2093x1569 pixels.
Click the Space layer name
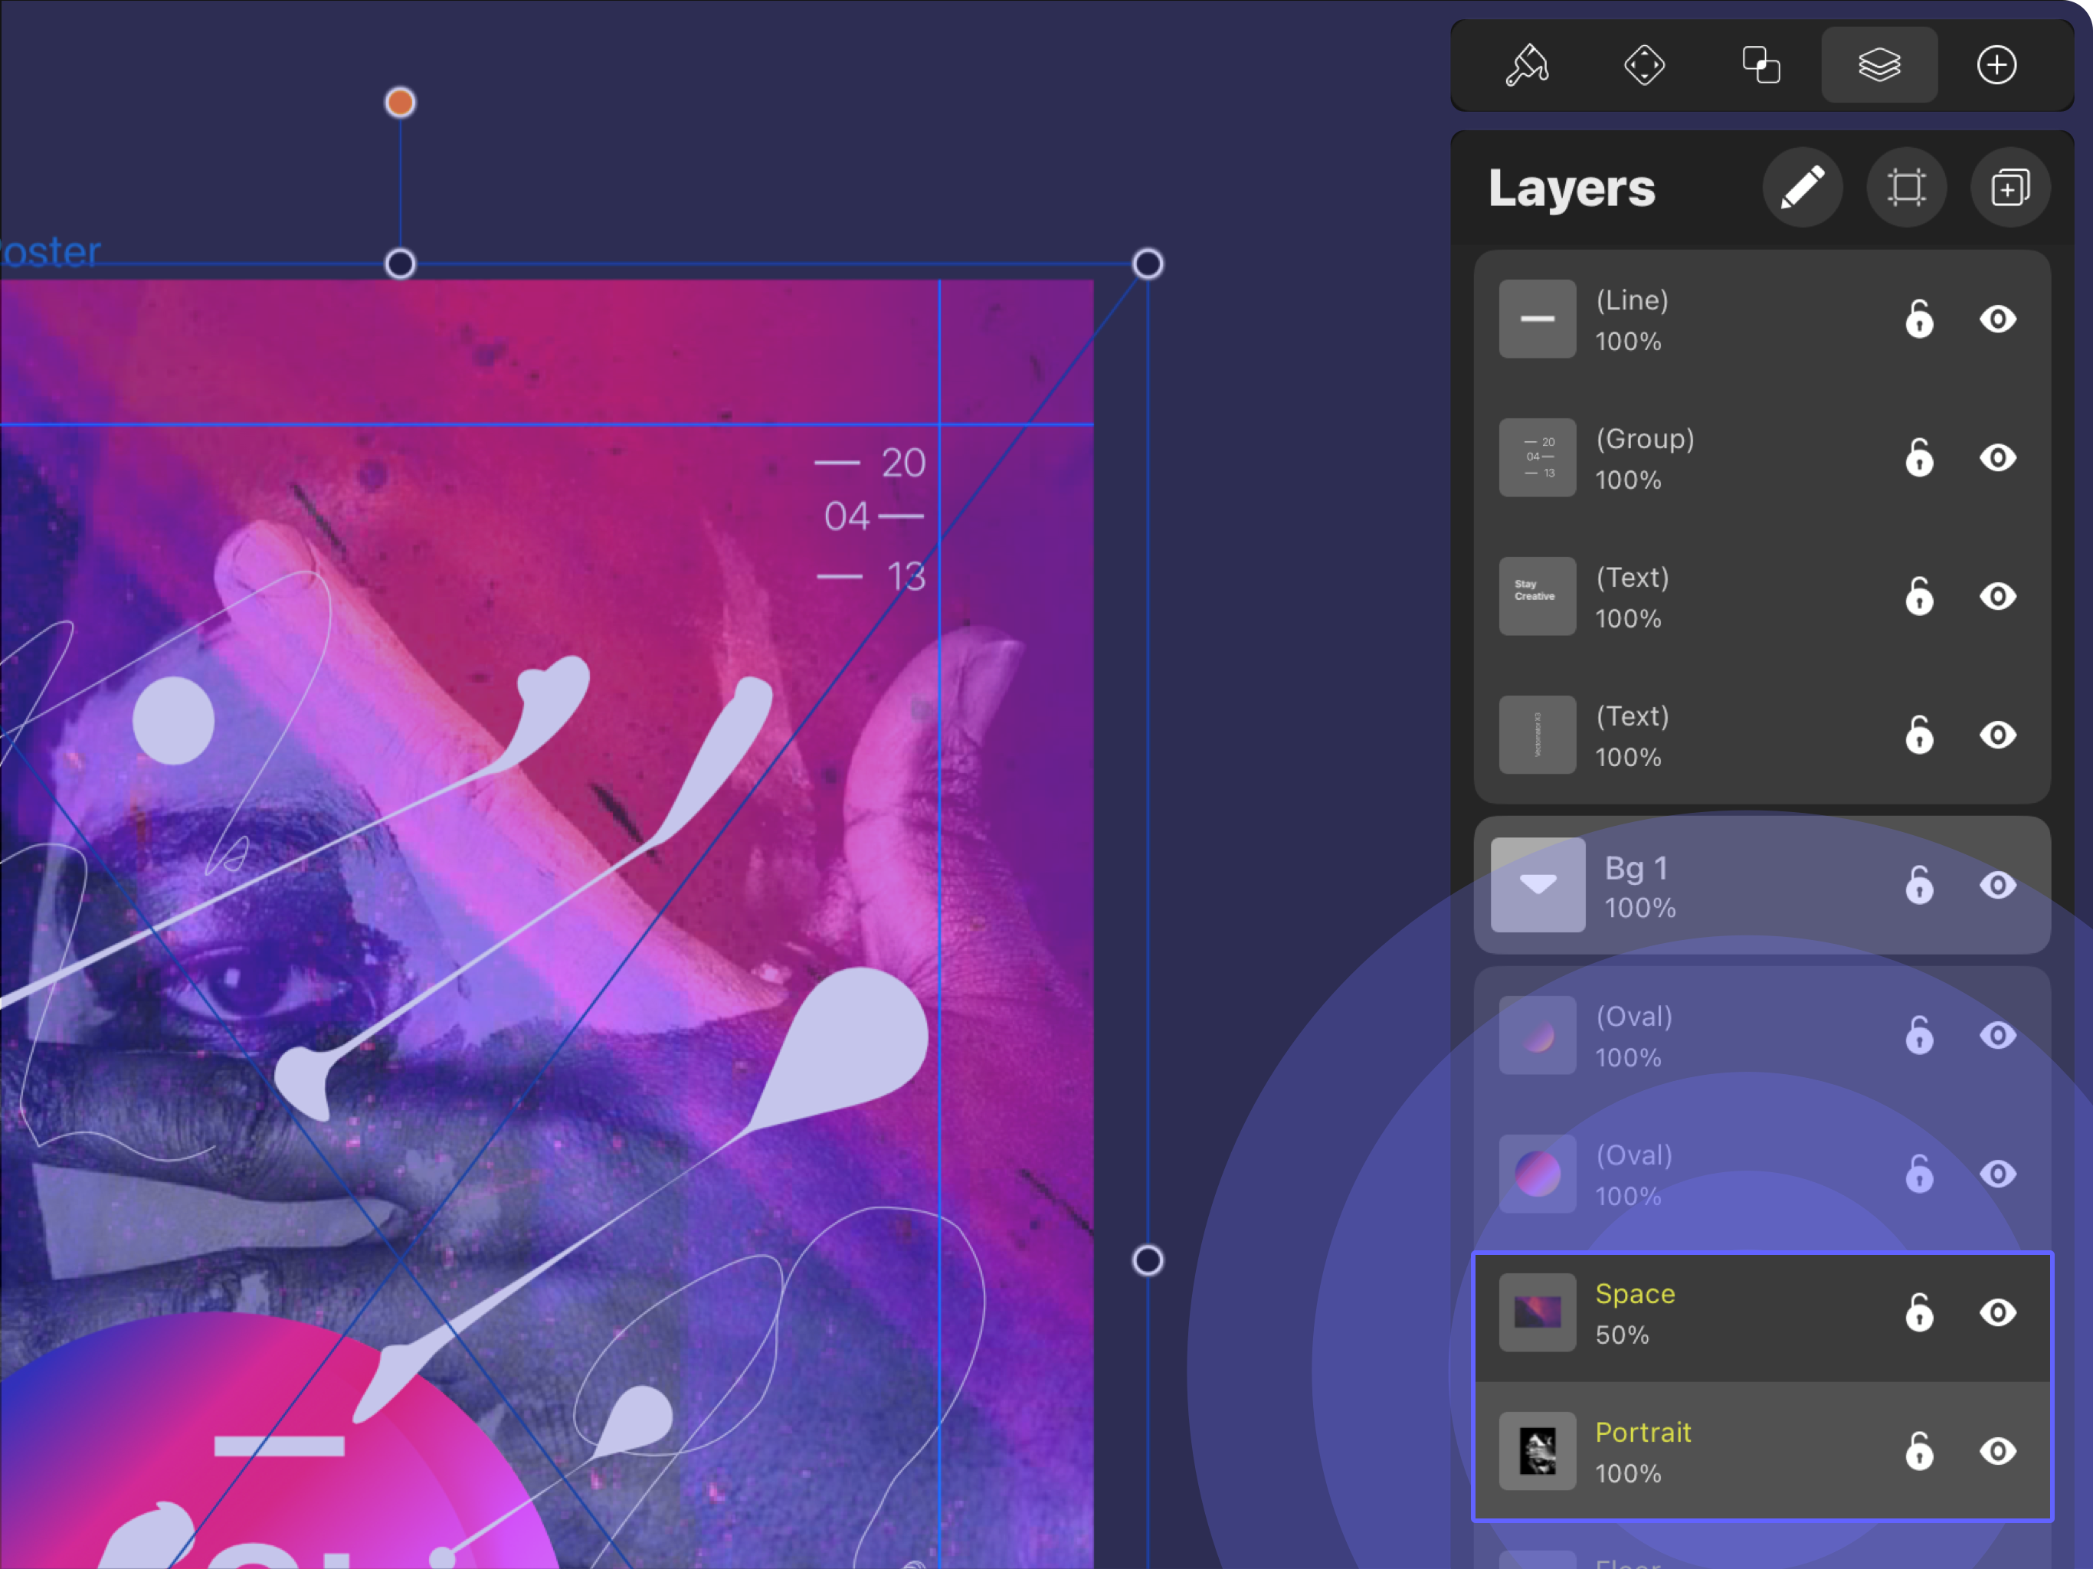click(x=1635, y=1294)
